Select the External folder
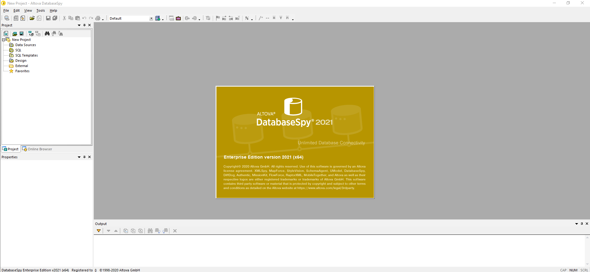The height and width of the screenshot is (272, 590). point(22,66)
